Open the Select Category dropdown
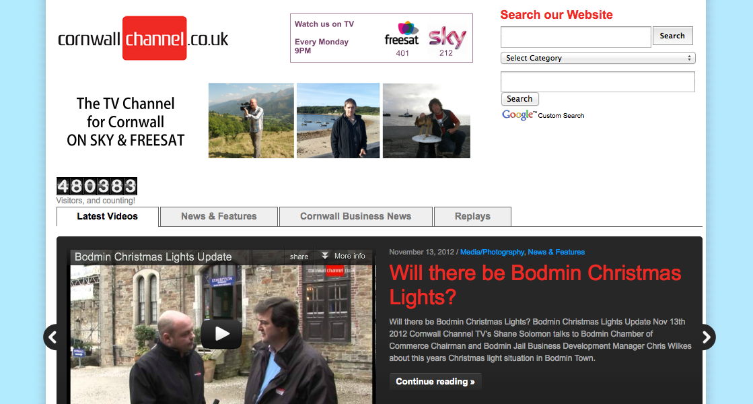 598,58
